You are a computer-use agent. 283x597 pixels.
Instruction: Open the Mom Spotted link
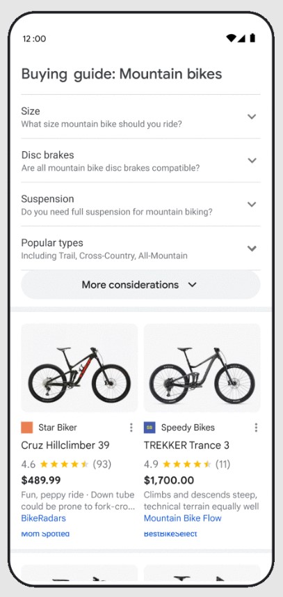[45, 534]
